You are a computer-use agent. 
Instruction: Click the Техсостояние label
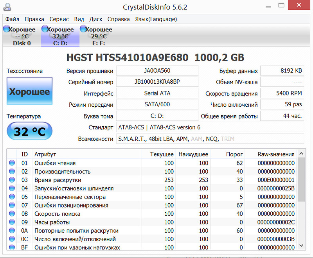(x=25, y=71)
